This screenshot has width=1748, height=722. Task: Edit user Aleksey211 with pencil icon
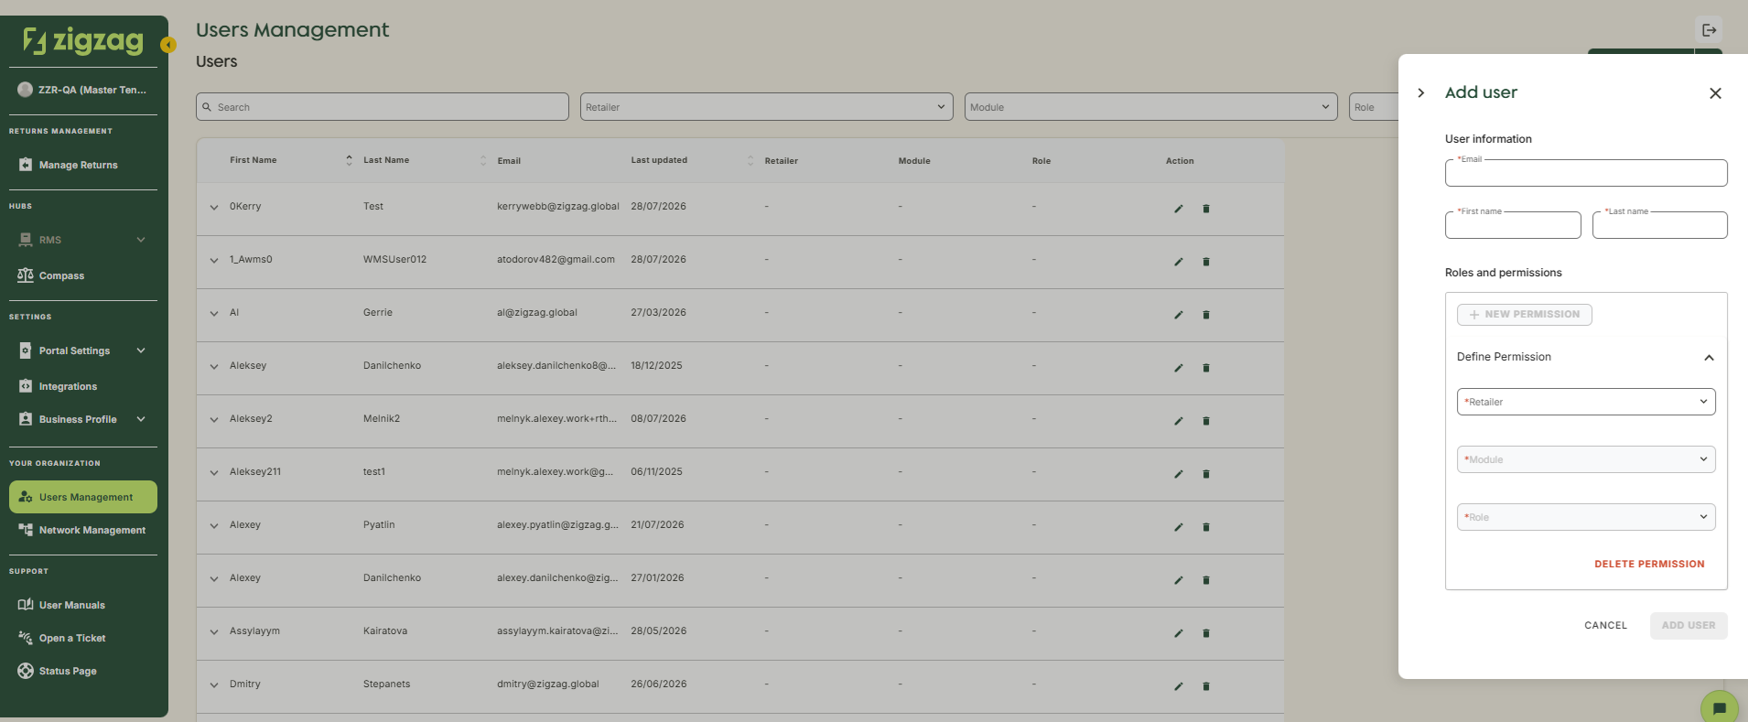point(1179,474)
